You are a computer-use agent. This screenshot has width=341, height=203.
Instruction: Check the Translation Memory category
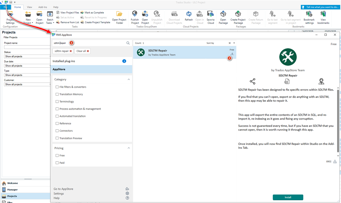pyautogui.click(x=57, y=94)
